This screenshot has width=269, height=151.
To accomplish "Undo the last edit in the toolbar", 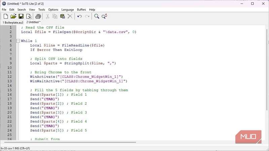I will 79,16.
